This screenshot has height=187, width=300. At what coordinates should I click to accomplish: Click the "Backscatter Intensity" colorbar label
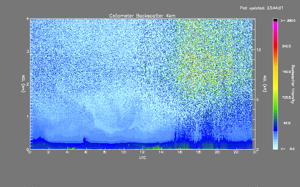pyautogui.click(x=293, y=84)
